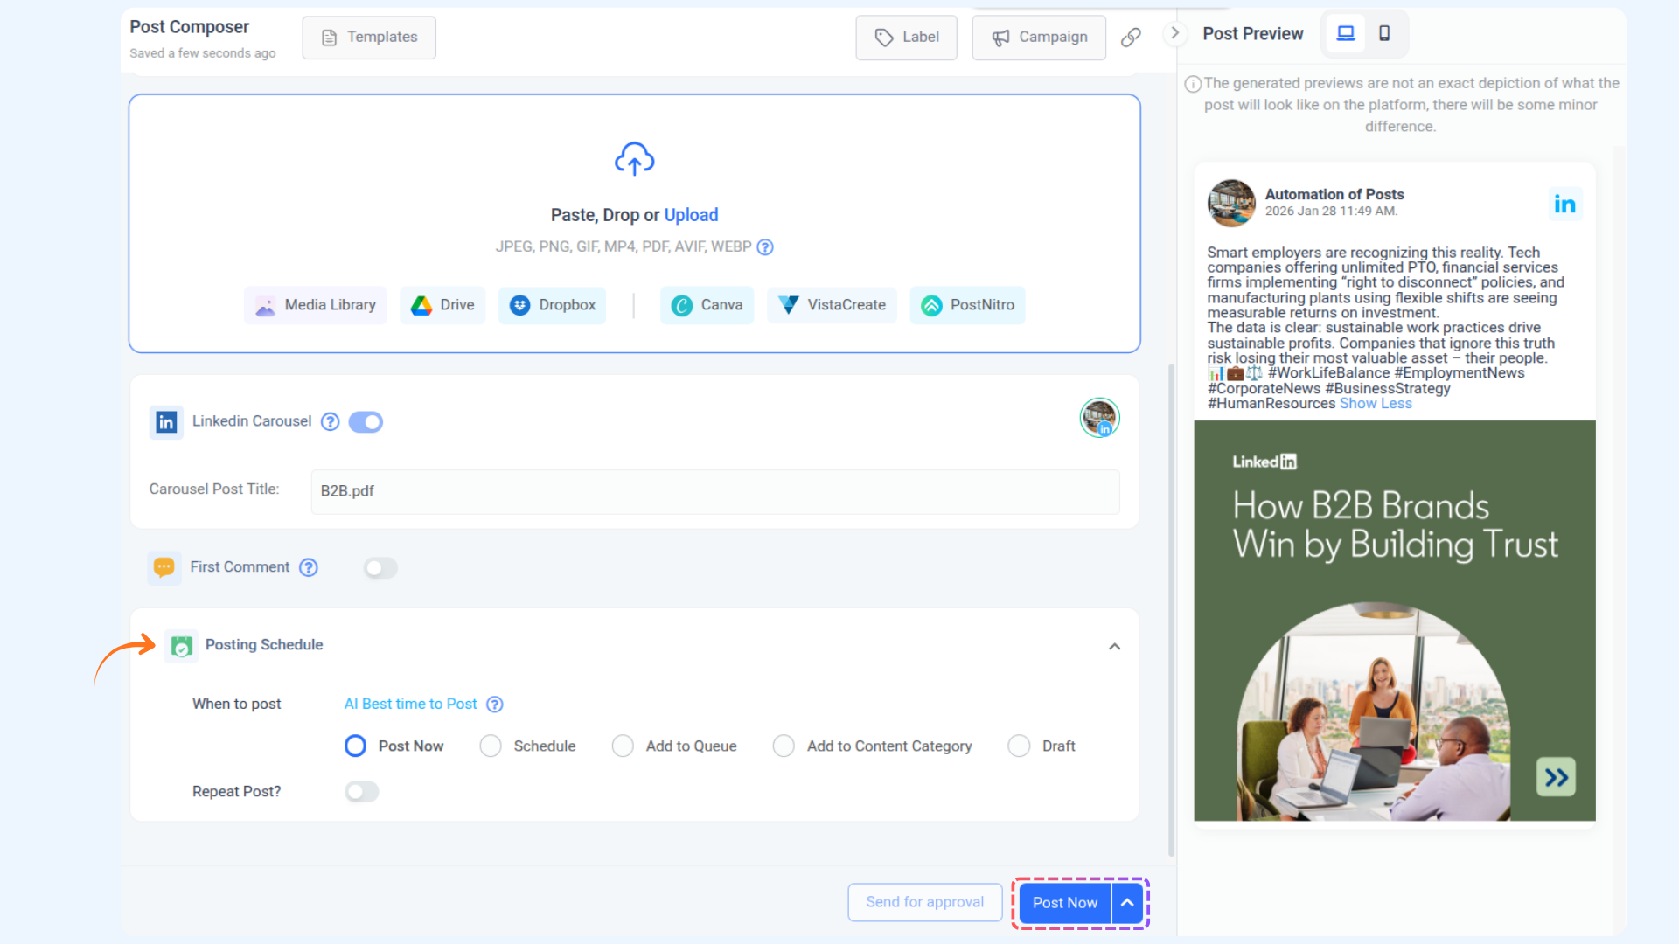This screenshot has width=1679, height=944.
Task: Collapse the Post Preview panel
Action: [1174, 33]
